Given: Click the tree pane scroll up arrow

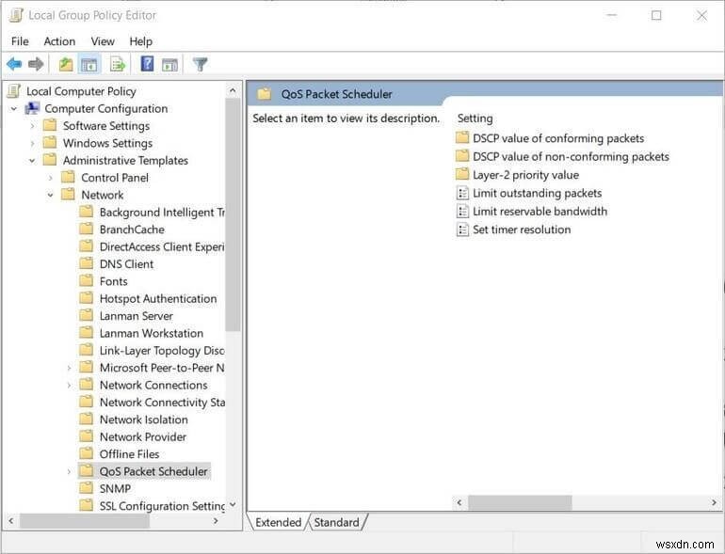Looking at the screenshot, I should 233,90.
